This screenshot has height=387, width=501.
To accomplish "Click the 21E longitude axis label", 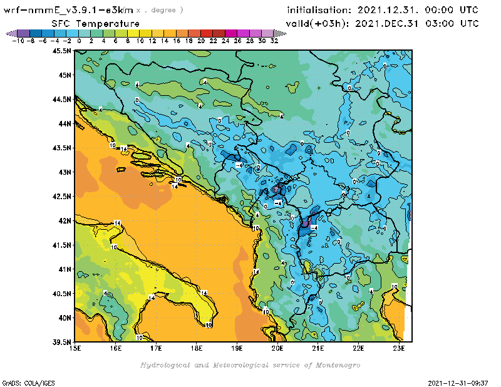I will [318, 348].
